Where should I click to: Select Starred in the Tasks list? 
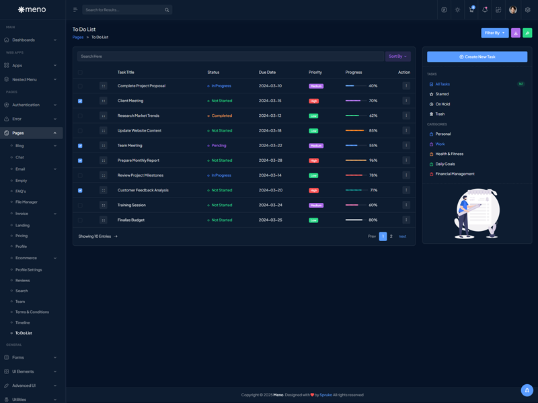[x=442, y=94]
